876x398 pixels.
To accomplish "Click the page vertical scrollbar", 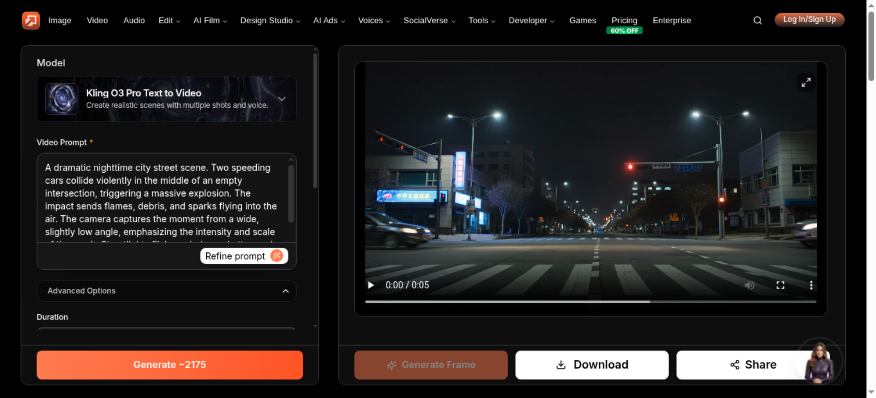I will click(871, 46).
